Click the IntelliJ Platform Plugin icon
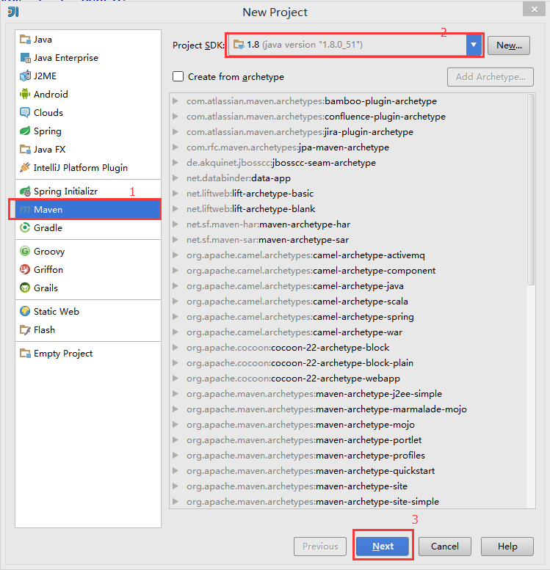The width and height of the screenshot is (550, 570). click(25, 167)
